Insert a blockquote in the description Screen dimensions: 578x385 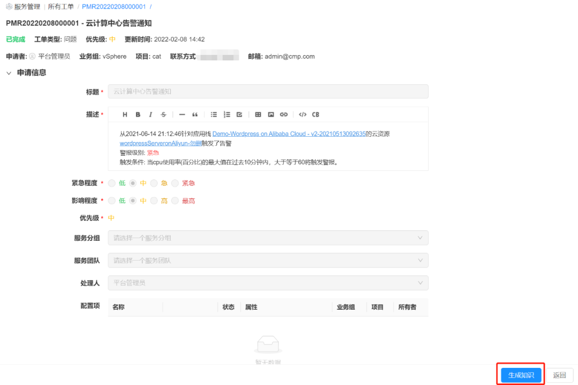(194, 114)
